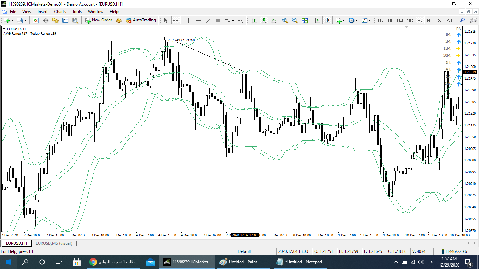The image size is (479, 269).
Task: Click the 1.21519 price label on axis
Action: 470,72
